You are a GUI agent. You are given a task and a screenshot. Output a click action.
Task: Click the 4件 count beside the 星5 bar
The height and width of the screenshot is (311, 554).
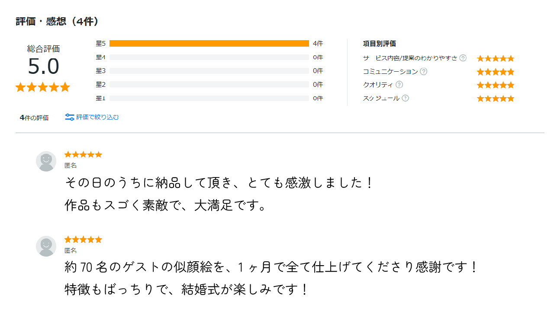317,43
